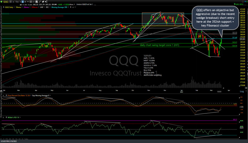Click the chart template save icon
This screenshot has height=143, width=248.
(x=37, y=2)
